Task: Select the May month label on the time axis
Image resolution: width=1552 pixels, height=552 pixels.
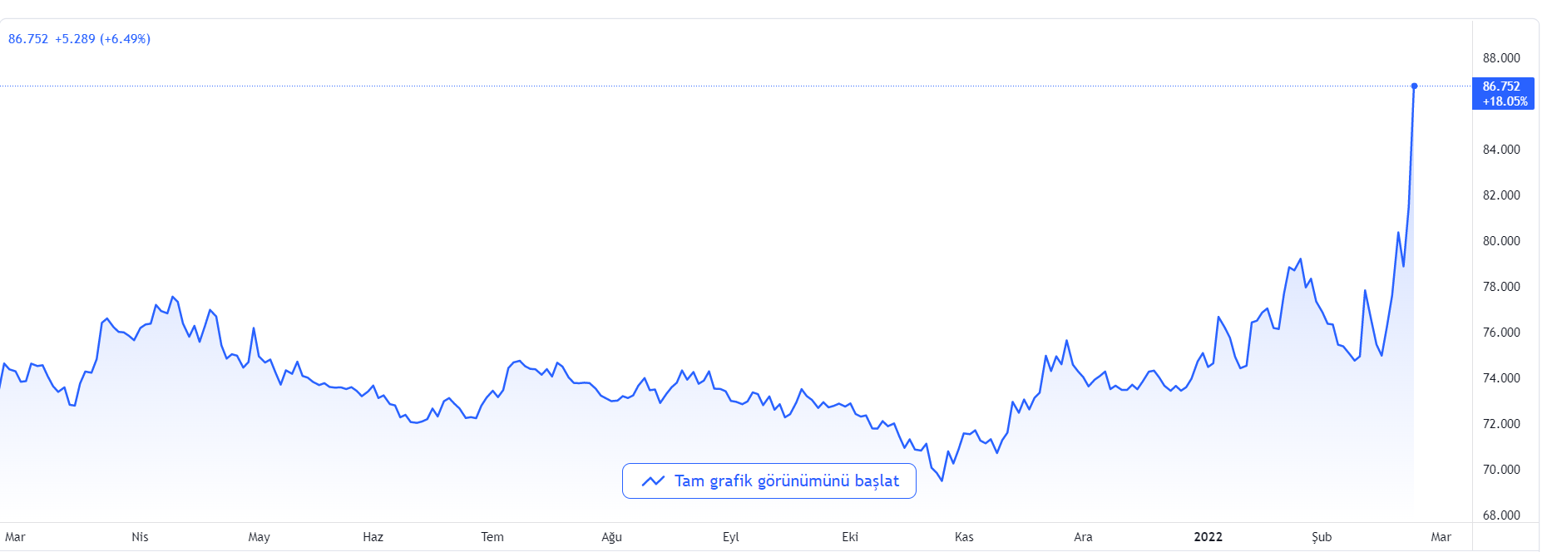Action: [x=259, y=537]
